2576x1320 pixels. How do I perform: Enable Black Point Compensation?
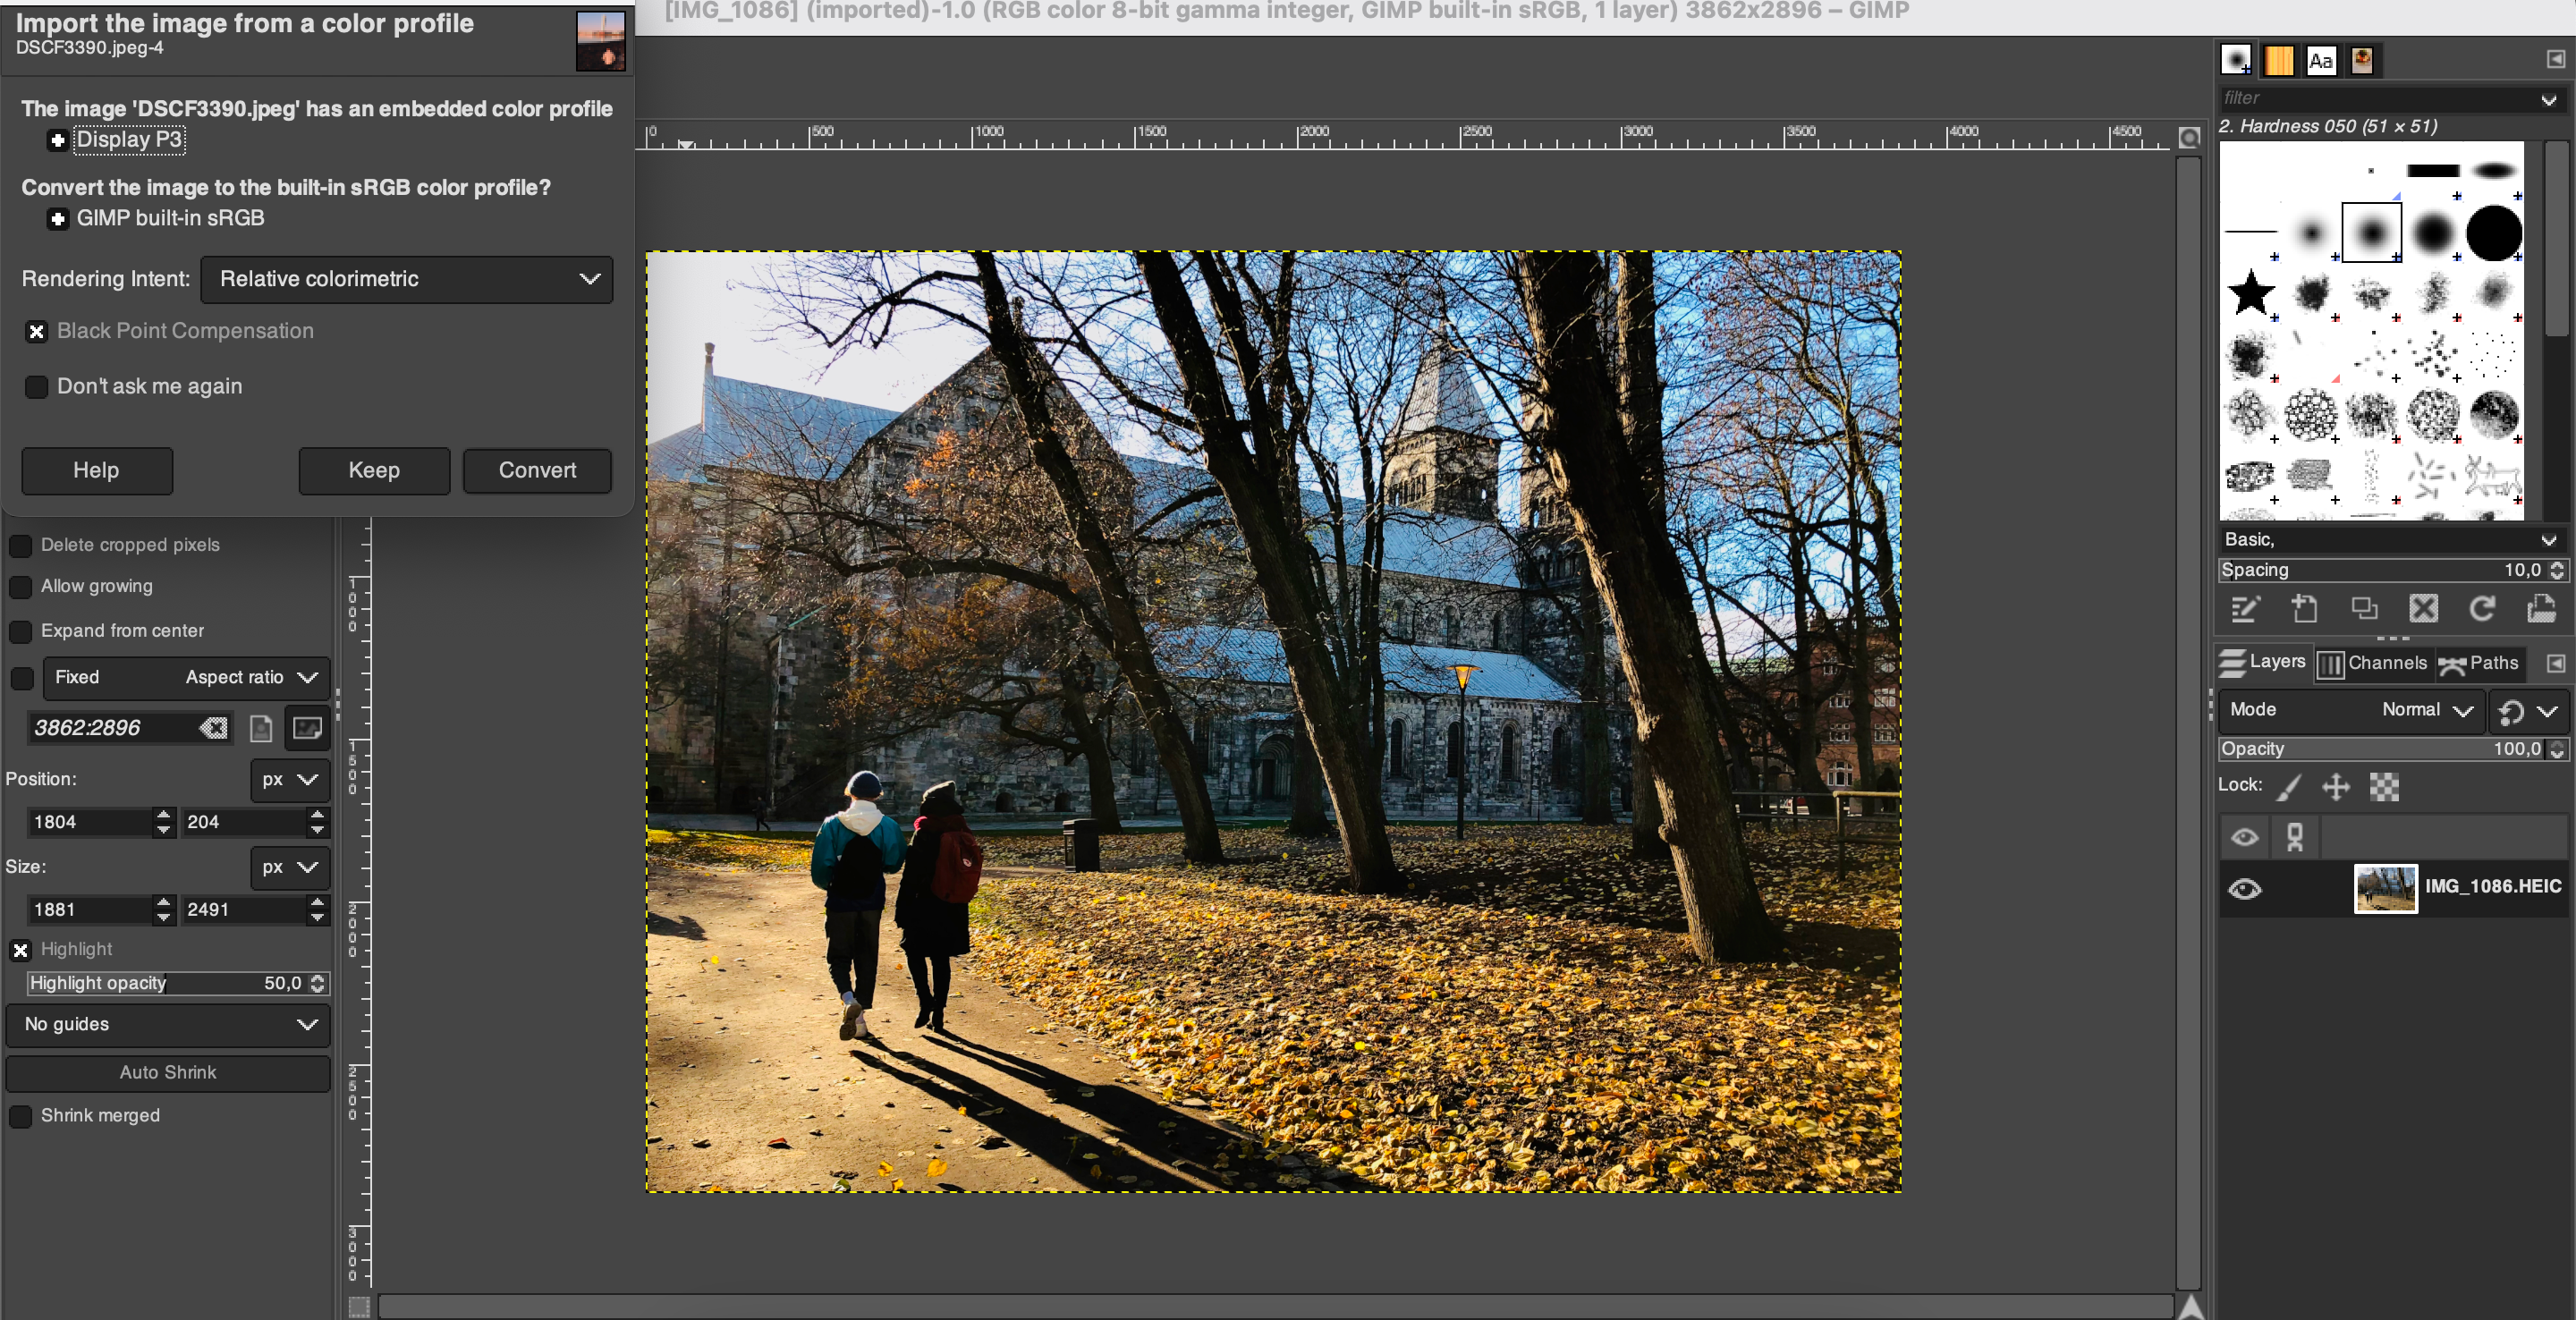(37, 331)
